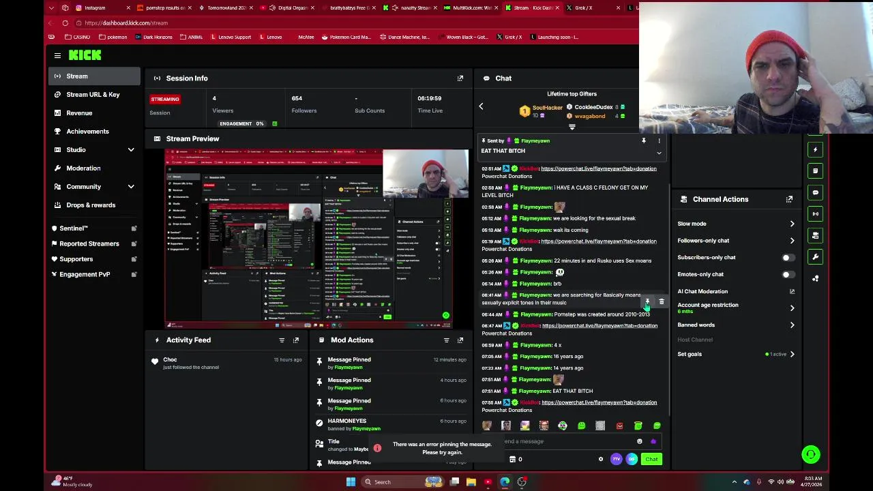Click the green Chat send button
This screenshot has height=491, width=873.
[x=651, y=459]
